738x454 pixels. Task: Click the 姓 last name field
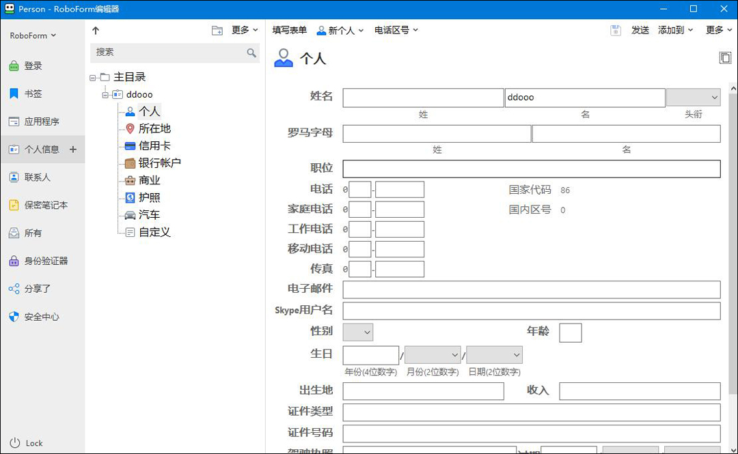coord(423,98)
